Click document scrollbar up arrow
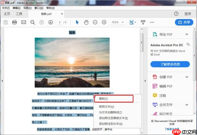Image resolution: width=197 pixels, height=135 pixels. [142, 29]
